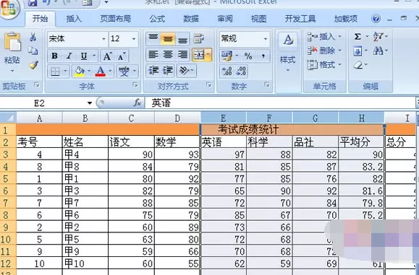The width and height of the screenshot is (419, 275).
Task: Click the cell borders icon
Action: [55, 71]
